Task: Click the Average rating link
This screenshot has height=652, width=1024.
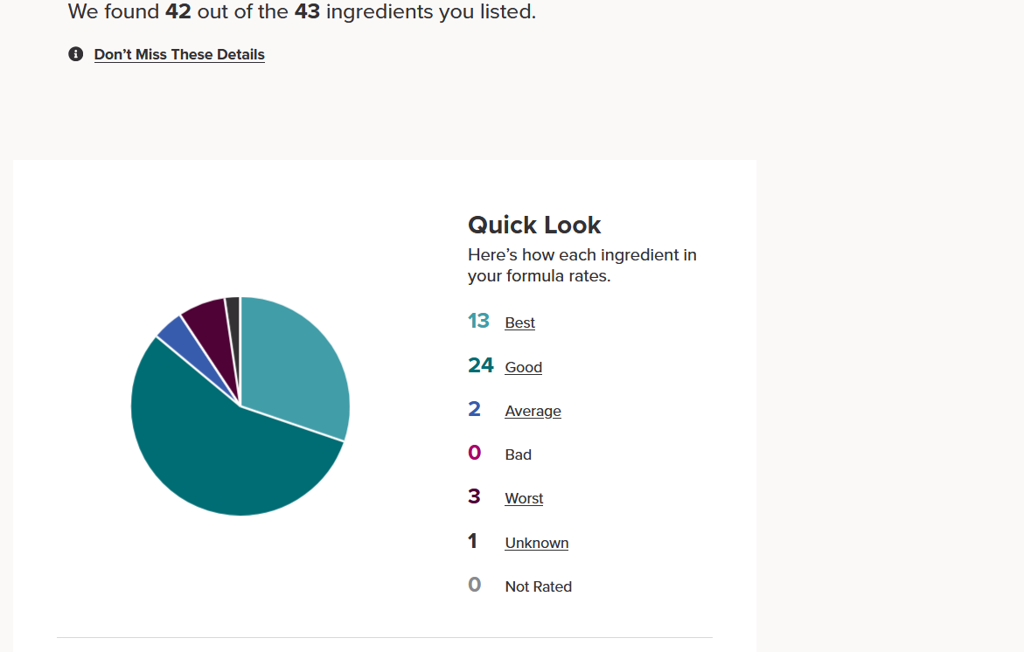Action: (533, 411)
